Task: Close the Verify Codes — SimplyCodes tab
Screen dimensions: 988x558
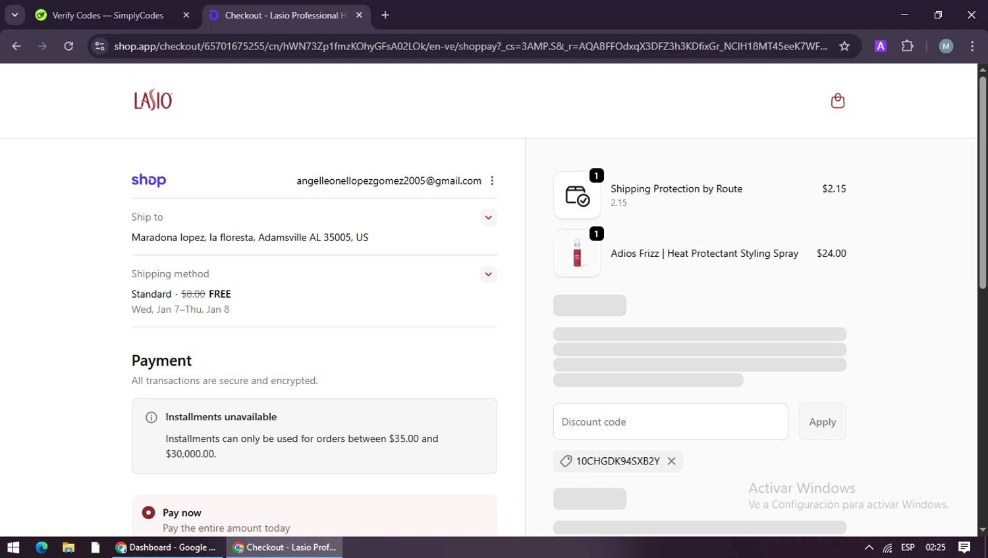Action: coord(186,15)
